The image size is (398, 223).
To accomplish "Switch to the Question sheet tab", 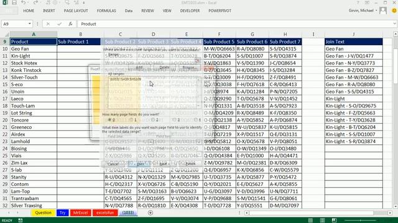I will [43, 212].
